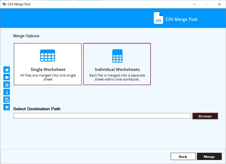Click the Single Worksheet grid icon
Image resolution: width=226 pixels, height=164 pixels.
click(x=48, y=56)
